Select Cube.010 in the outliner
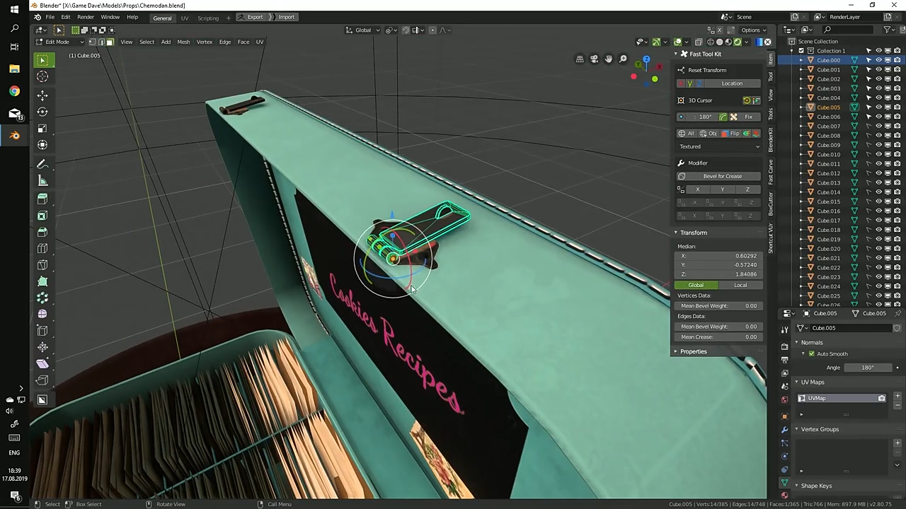 point(828,154)
